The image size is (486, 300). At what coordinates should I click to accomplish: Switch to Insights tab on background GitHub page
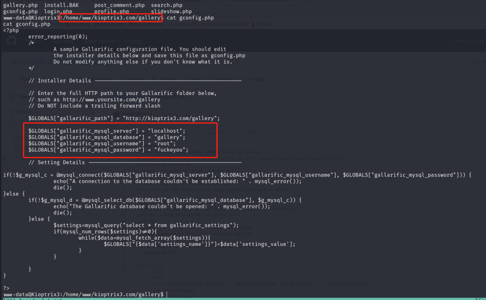pyautogui.click(x=254, y=79)
